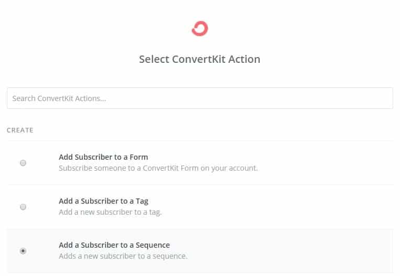
Task: Click the description 'Subscribe someone to a ConvertKit Form'
Action: (x=129, y=168)
